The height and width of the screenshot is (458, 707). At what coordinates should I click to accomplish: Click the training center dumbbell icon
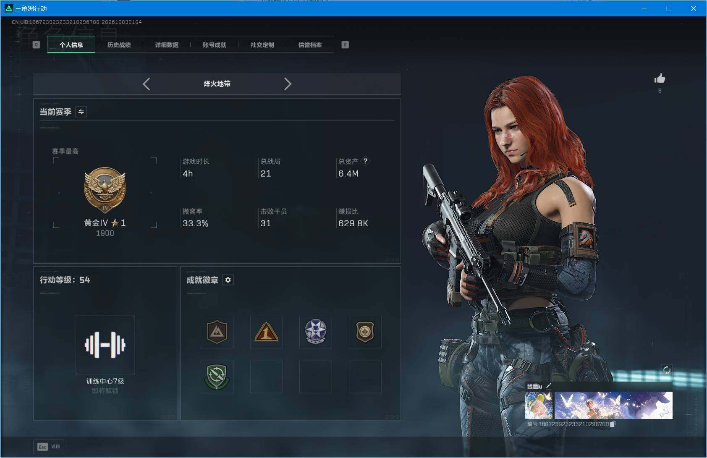(105, 345)
